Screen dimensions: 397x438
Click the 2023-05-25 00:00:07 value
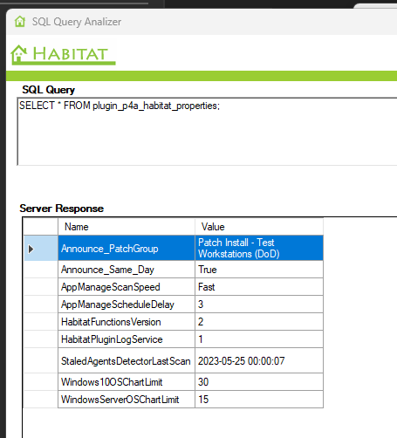pyautogui.click(x=259, y=360)
